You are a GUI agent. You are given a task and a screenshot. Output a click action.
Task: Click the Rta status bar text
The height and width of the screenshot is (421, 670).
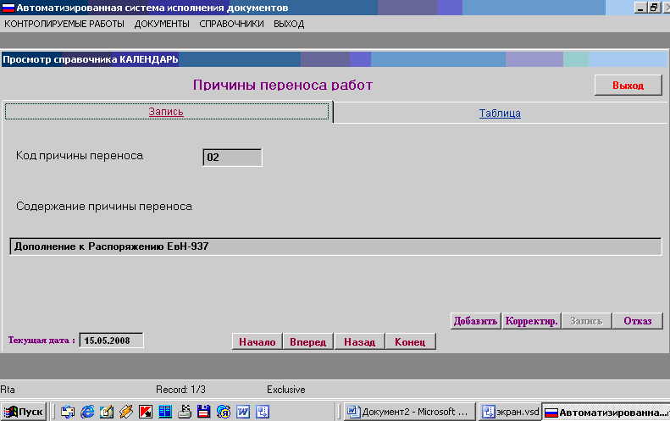point(8,390)
